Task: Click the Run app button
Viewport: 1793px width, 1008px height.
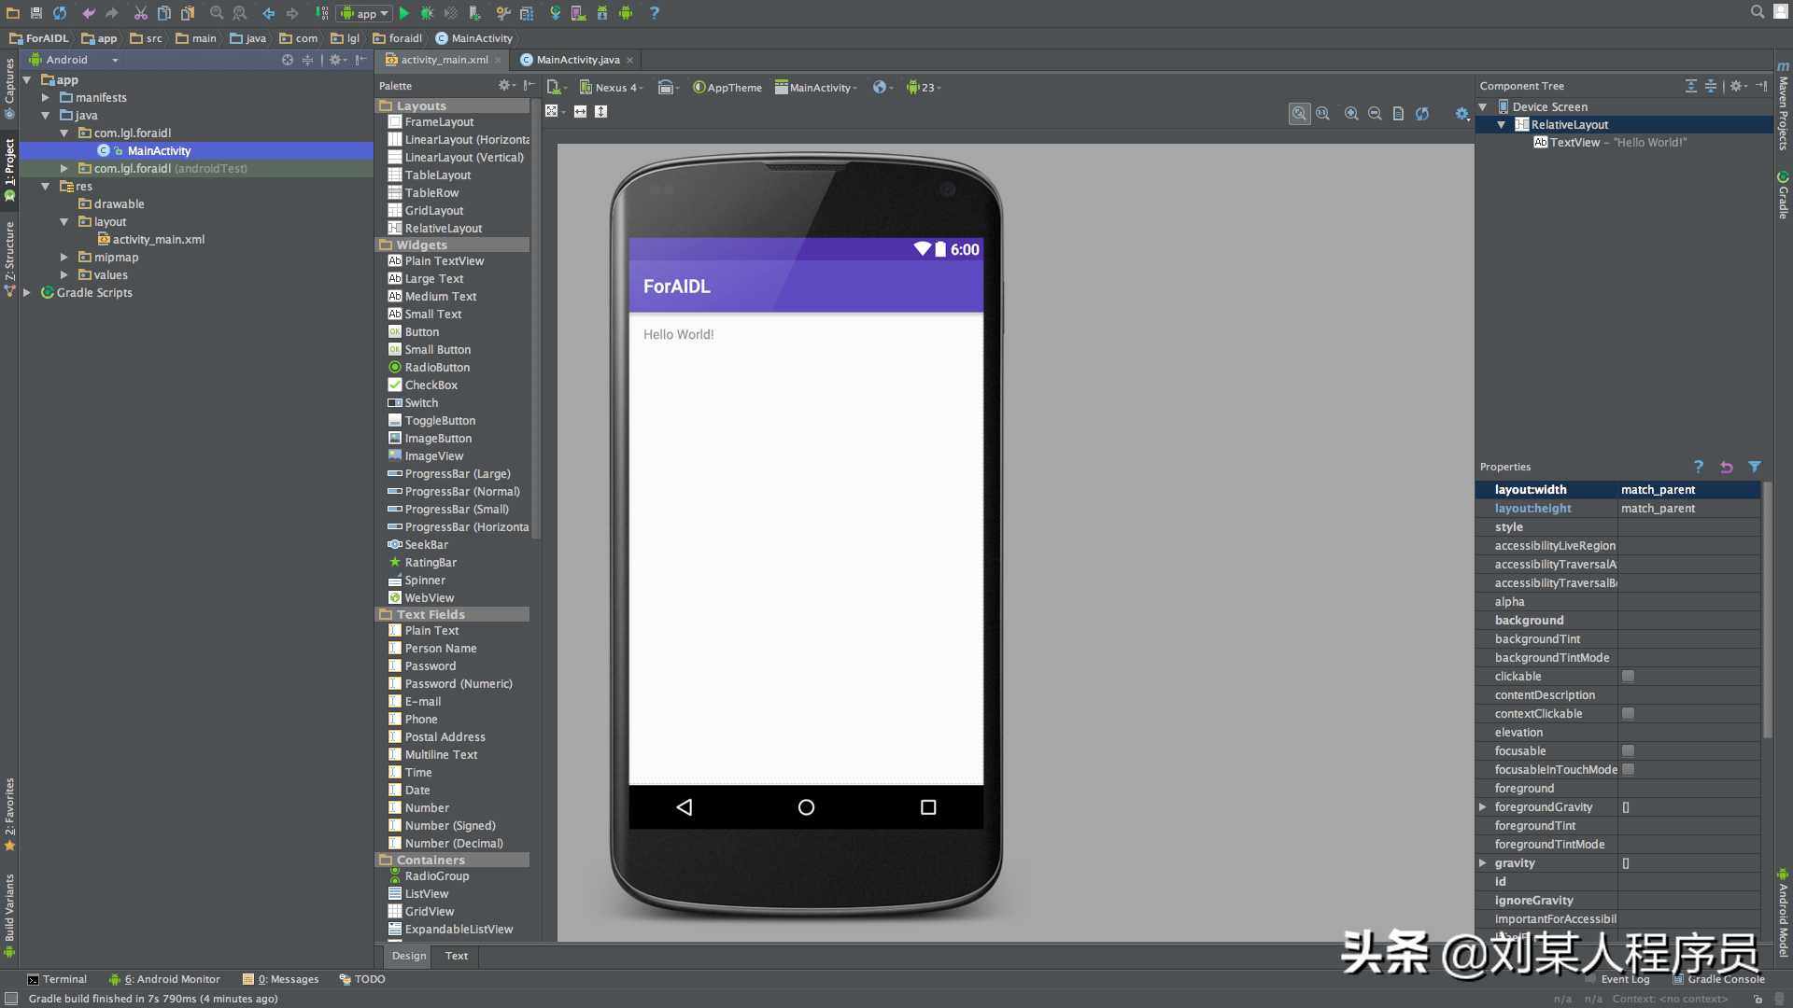Action: point(405,14)
